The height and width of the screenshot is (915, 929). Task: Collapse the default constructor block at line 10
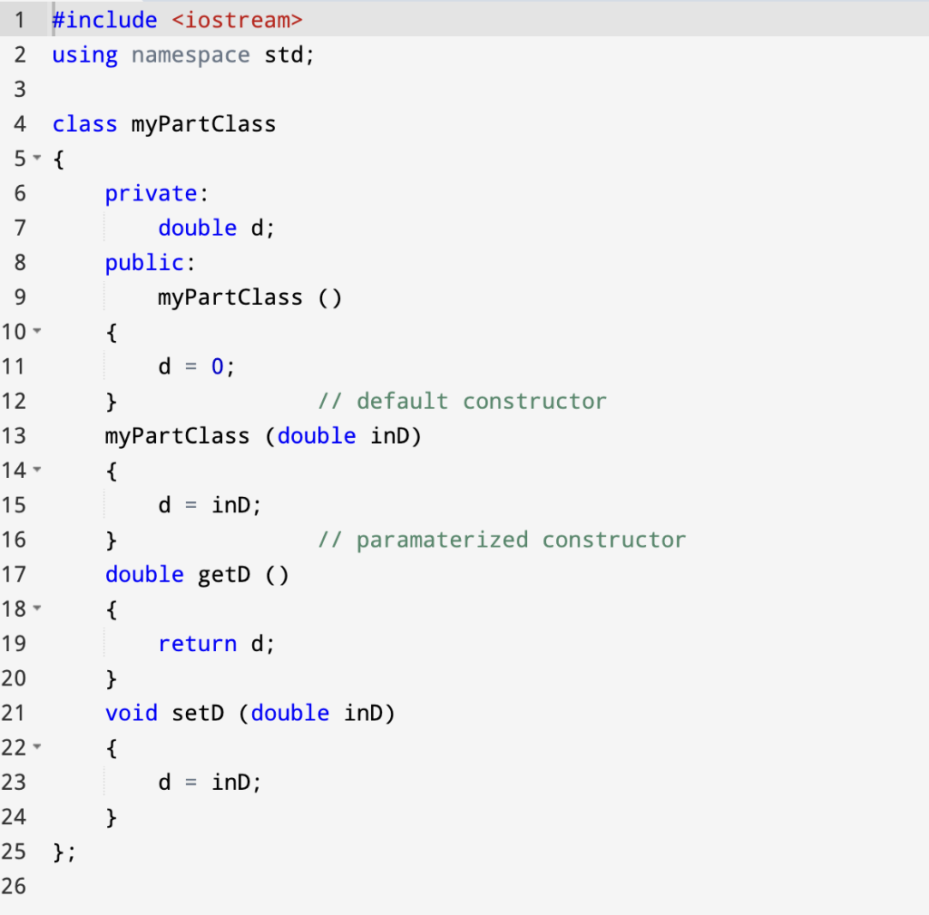36,332
